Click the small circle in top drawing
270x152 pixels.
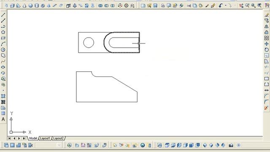click(89, 42)
